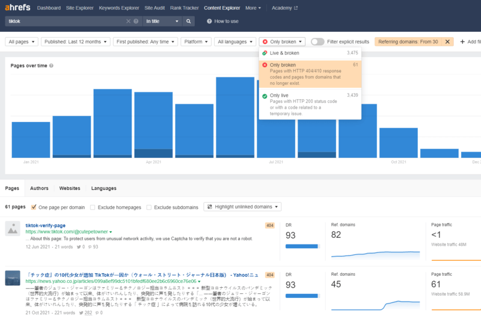Enable Exclude subdomains checkbox
Screen dimensions: 481x316
click(149, 207)
